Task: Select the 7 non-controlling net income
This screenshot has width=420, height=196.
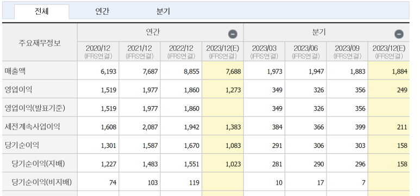Action: point(363,182)
